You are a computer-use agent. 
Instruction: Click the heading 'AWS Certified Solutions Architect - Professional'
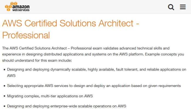(71, 29)
